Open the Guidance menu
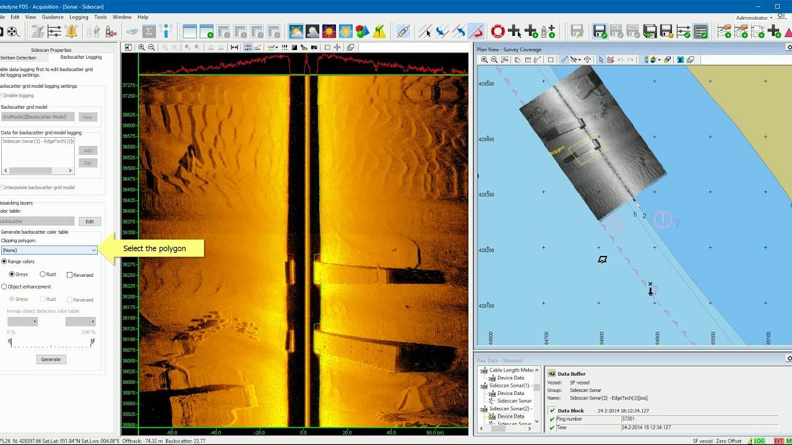Viewport: 792px width, 445px height. [53, 17]
